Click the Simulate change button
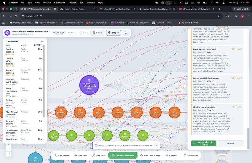The image size is (252, 163). pyautogui.click(x=150, y=156)
